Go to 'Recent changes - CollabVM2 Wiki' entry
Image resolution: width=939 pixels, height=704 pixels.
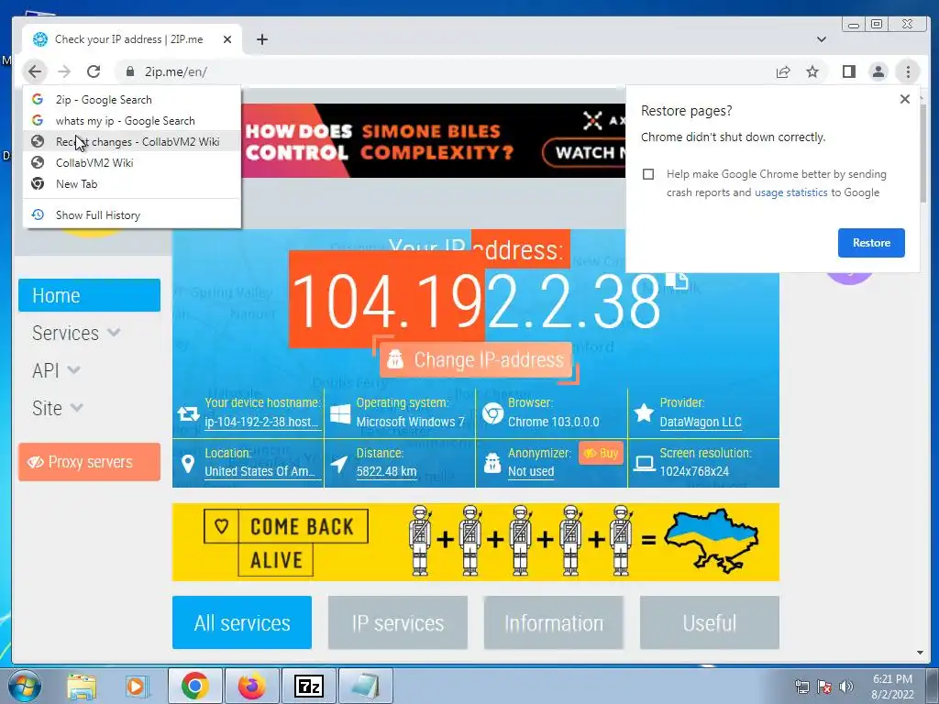click(x=132, y=141)
